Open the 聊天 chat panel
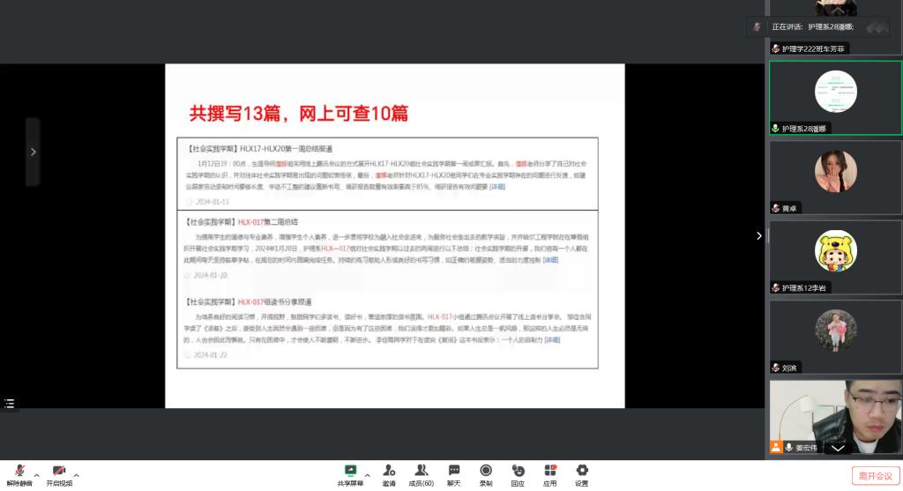Screen dimensions: 903x491 pos(454,471)
